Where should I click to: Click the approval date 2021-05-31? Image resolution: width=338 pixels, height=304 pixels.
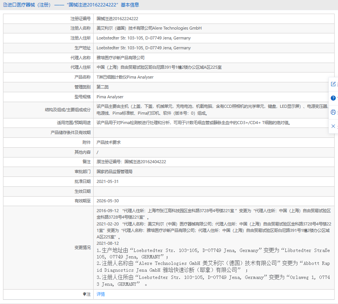point(108,181)
